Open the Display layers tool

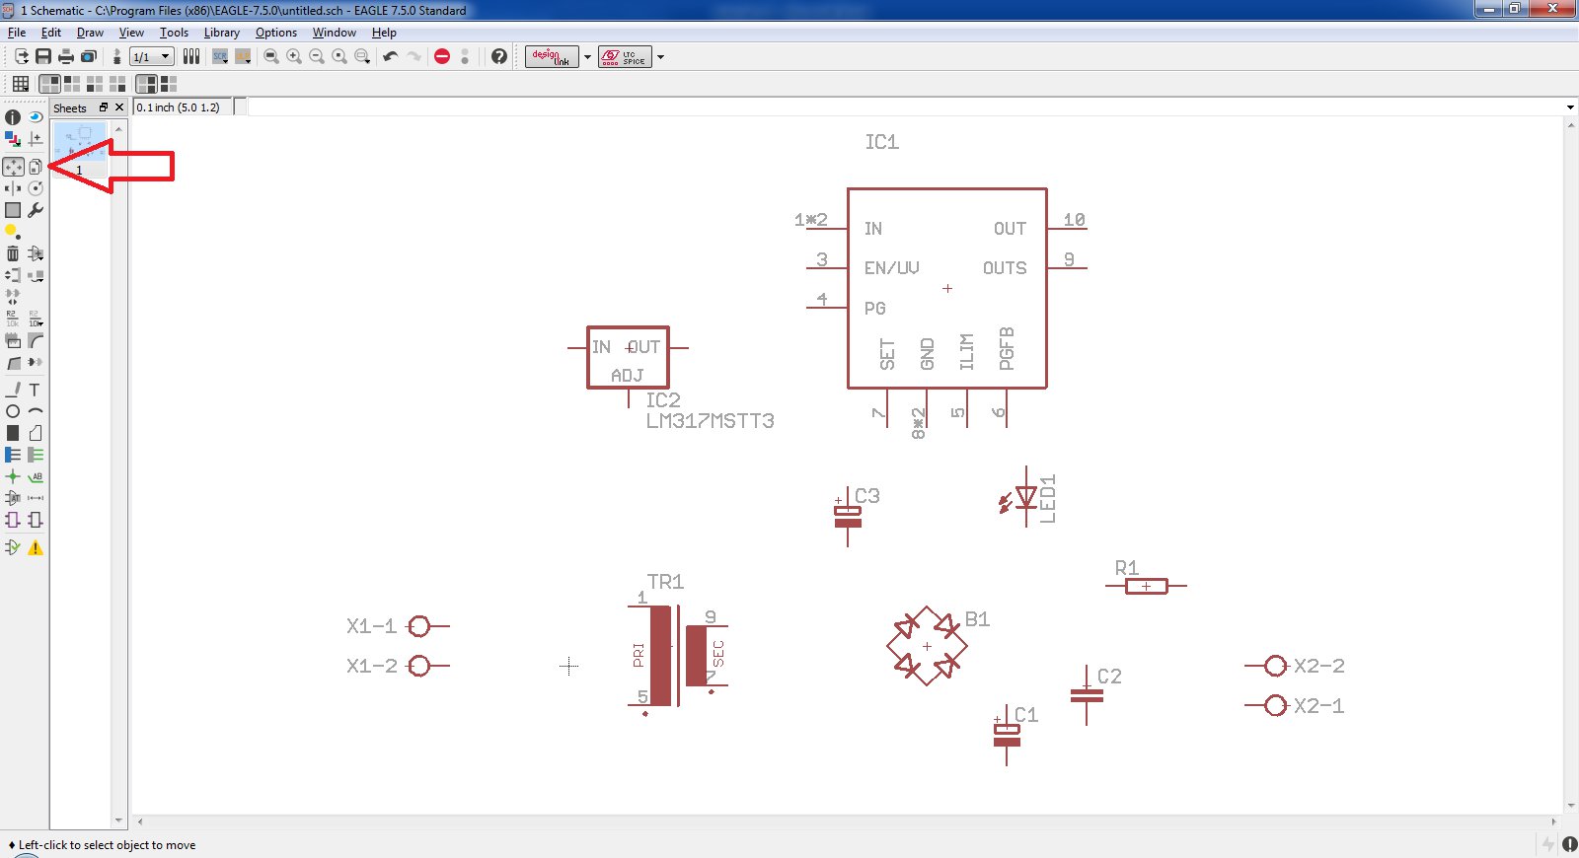(x=13, y=139)
